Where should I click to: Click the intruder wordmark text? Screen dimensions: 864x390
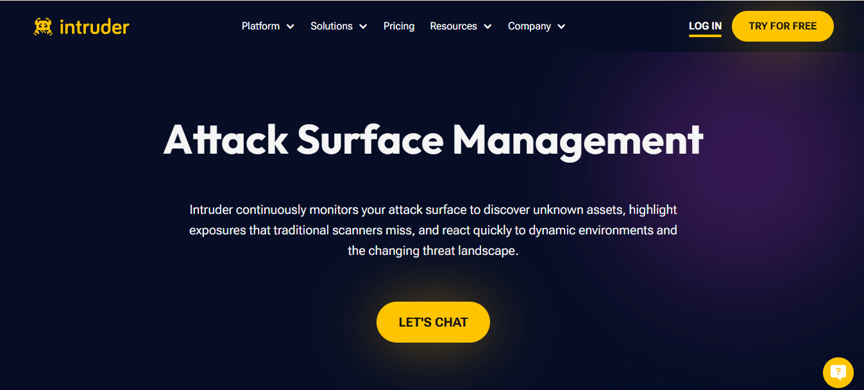[94, 26]
